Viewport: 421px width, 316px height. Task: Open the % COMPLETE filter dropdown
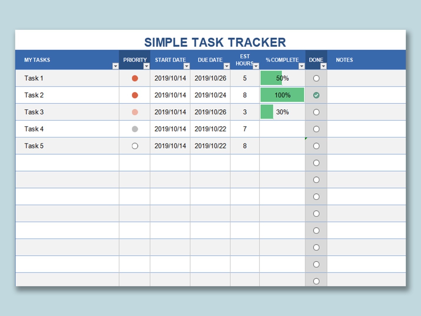(301, 66)
